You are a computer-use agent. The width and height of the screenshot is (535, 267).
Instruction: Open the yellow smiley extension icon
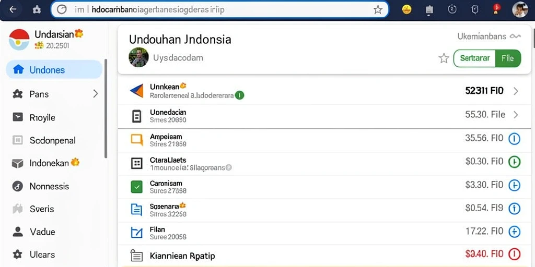[x=406, y=9]
